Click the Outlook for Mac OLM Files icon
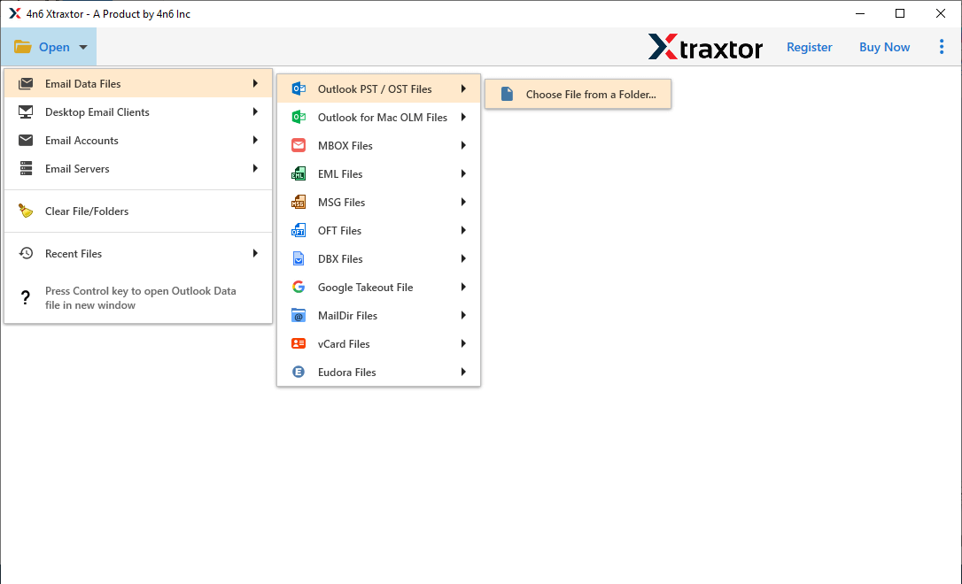The width and height of the screenshot is (962, 584). (x=299, y=117)
